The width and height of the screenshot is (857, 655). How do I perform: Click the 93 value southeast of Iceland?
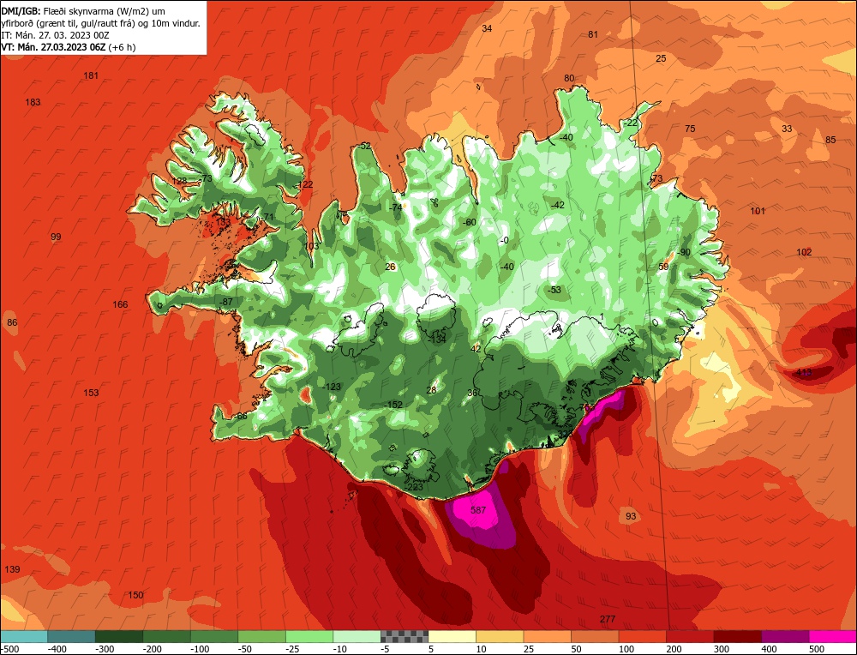631,516
